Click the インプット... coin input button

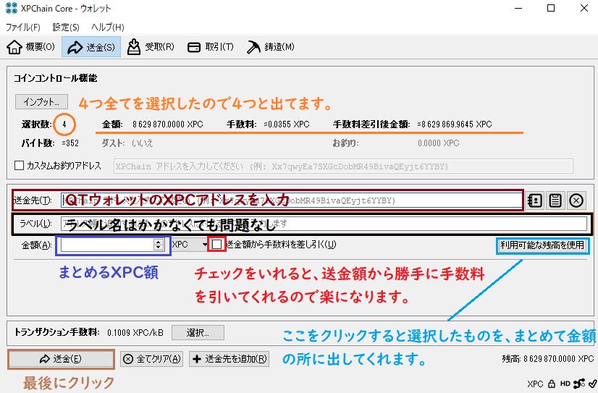(x=41, y=102)
